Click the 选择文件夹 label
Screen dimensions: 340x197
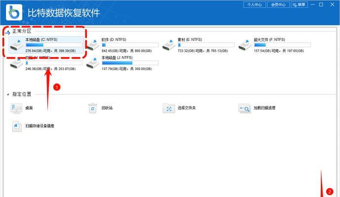(187, 108)
